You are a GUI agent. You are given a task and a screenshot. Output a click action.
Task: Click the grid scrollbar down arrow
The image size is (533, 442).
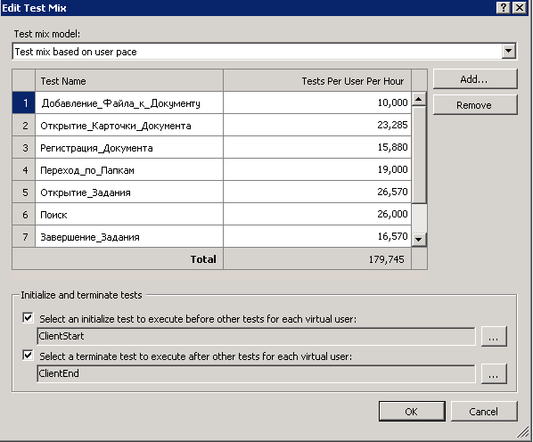tap(419, 239)
